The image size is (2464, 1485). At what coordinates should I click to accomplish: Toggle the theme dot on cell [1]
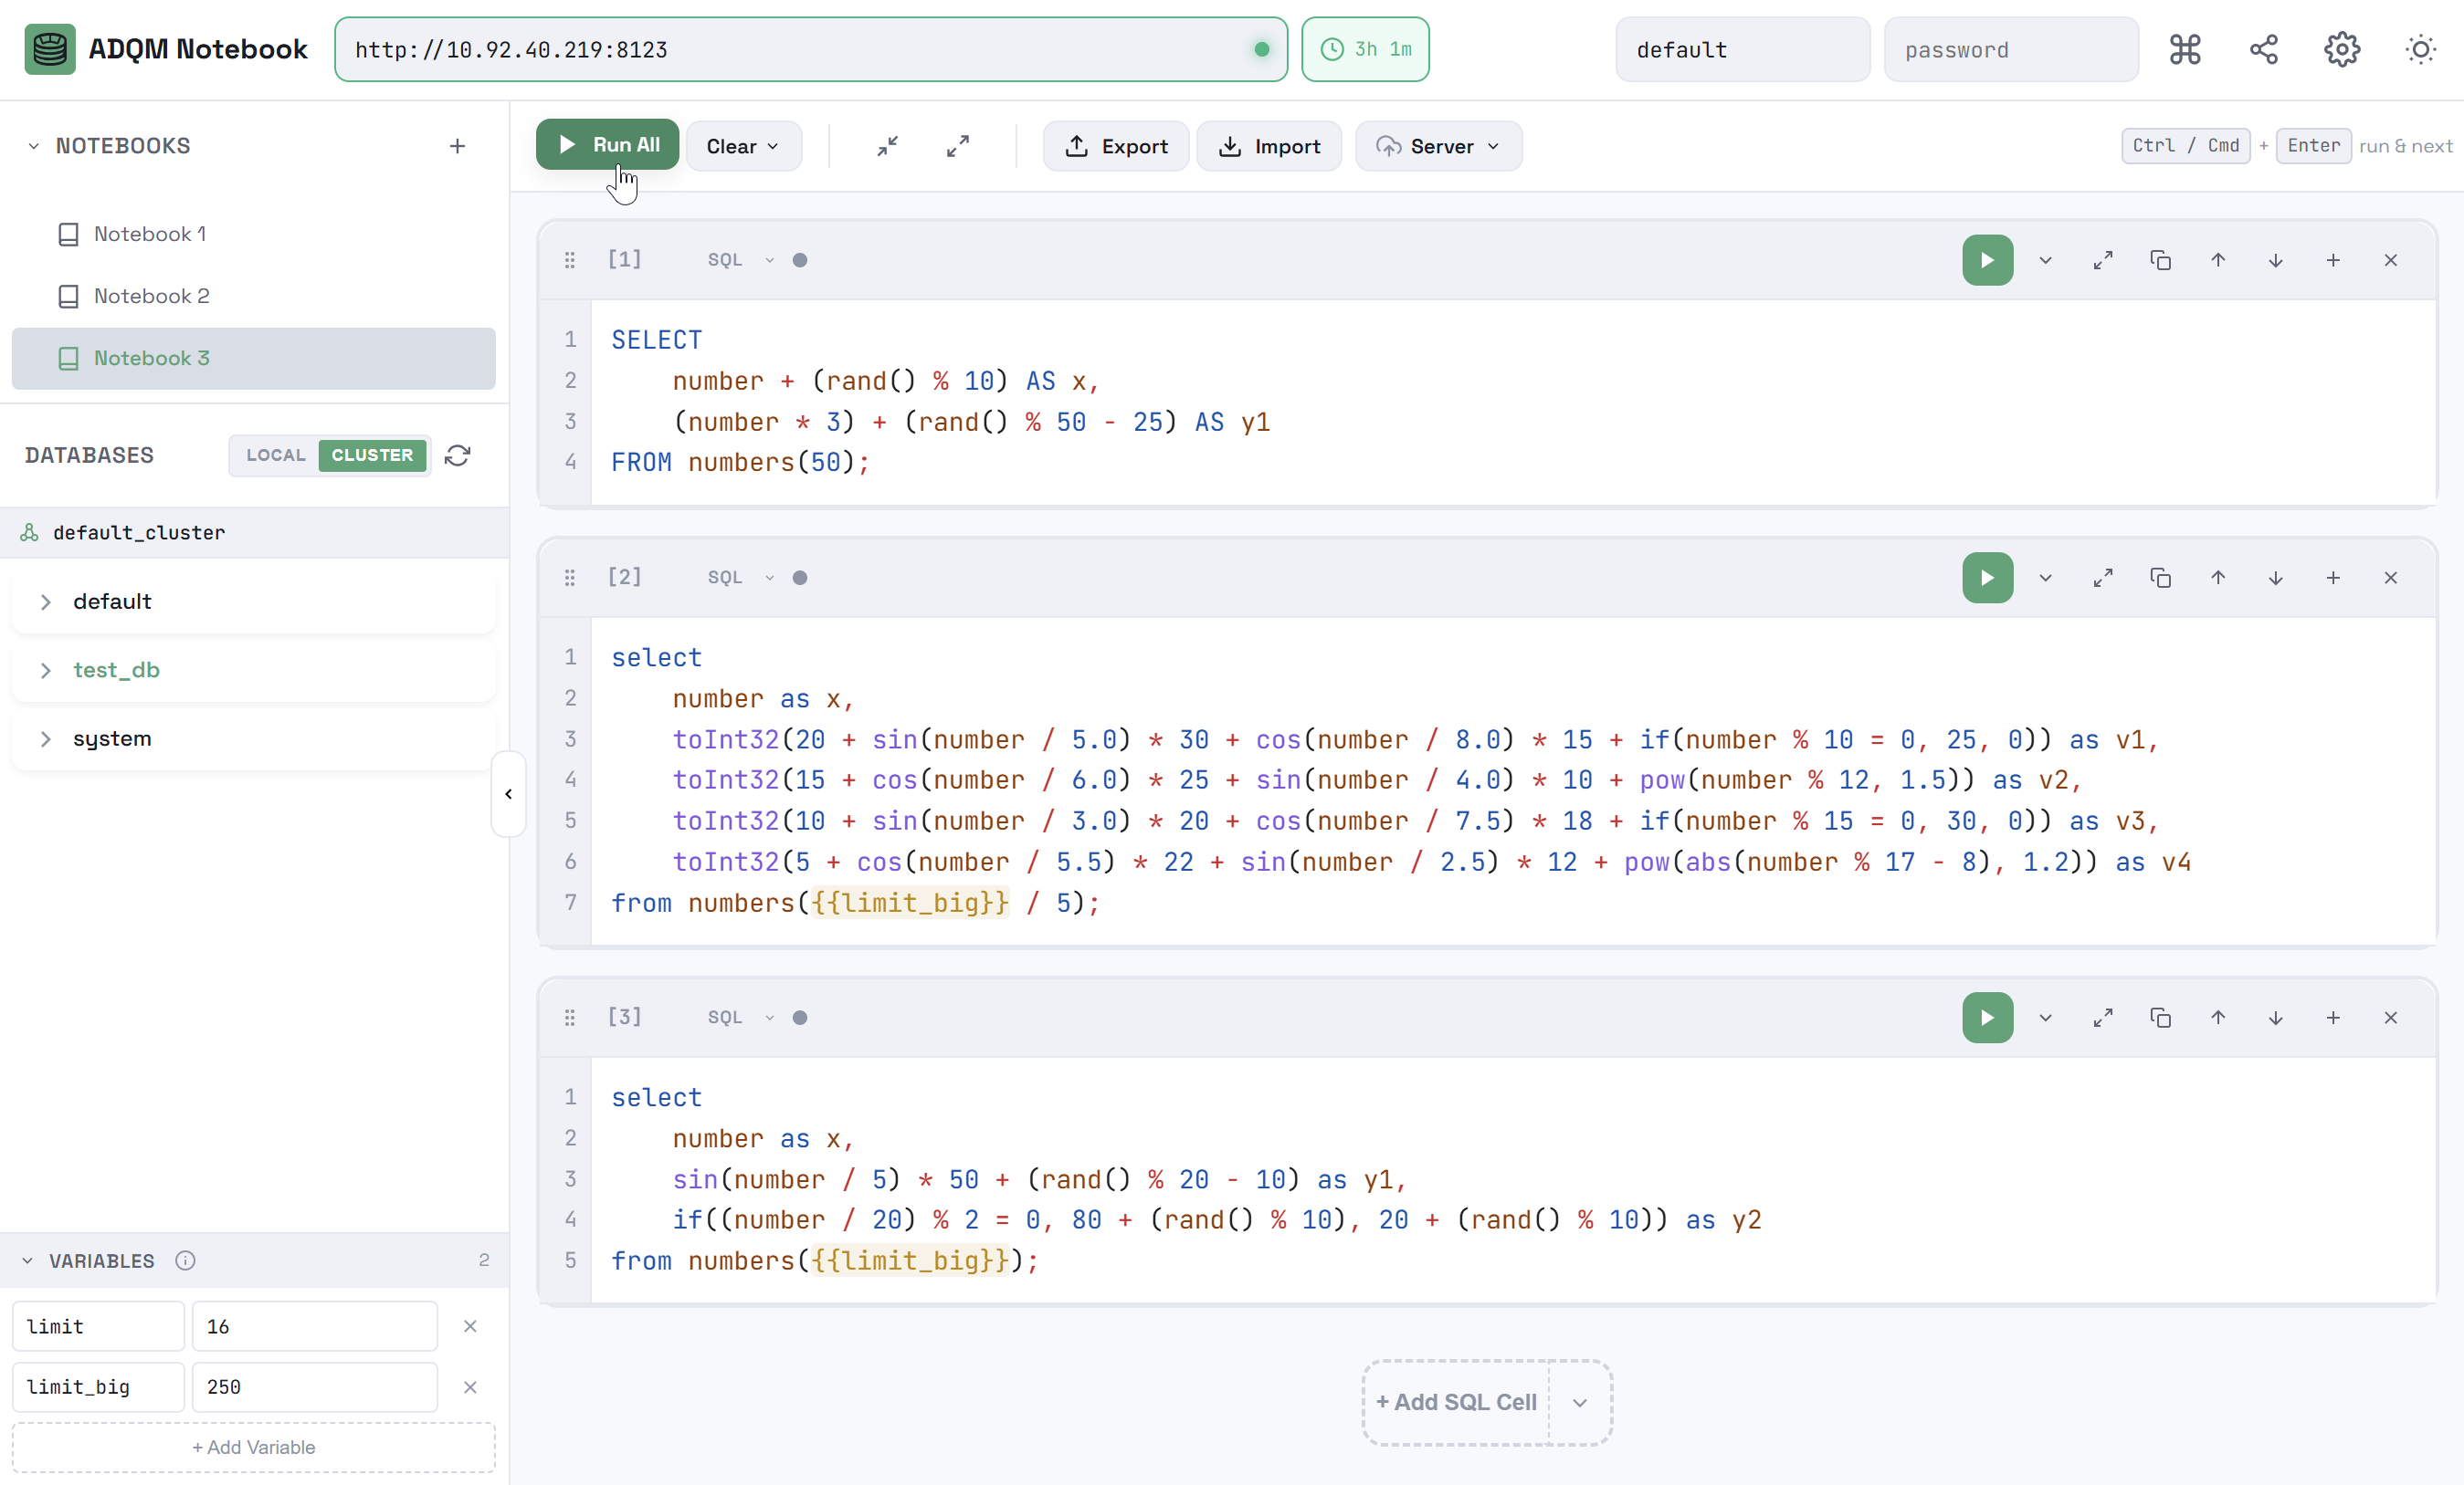pos(800,260)
